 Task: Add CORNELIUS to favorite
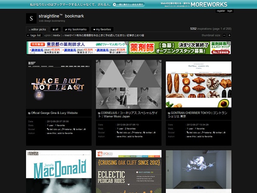coord(135,137)
